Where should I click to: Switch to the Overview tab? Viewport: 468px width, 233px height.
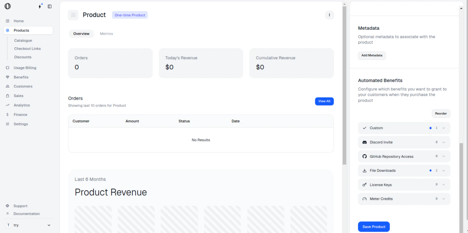pos(81,34)
